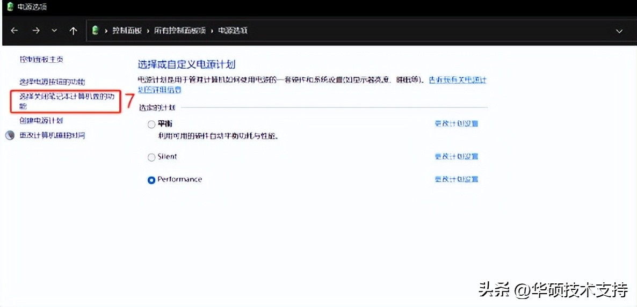Viewport: 637px width, 307px height.
Task: Open 更改计算机睡眠时间 link
Action: [x=53, y=136]
